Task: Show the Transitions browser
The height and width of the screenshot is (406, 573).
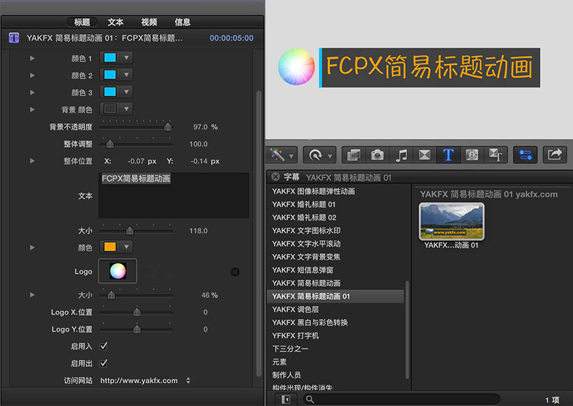Action: (425, 155)
